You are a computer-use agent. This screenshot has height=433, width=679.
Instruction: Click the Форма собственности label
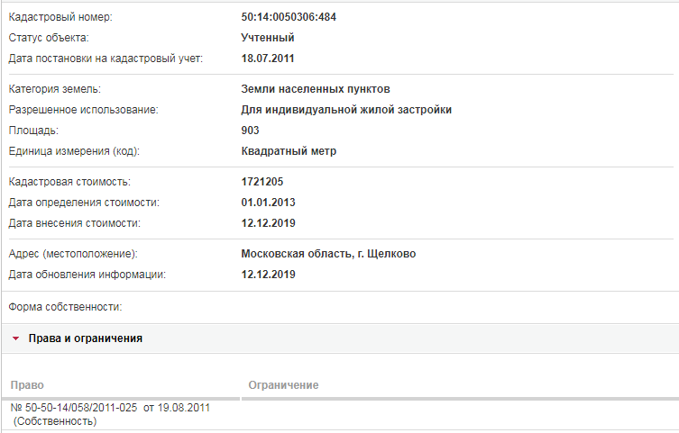pos(65,307)
